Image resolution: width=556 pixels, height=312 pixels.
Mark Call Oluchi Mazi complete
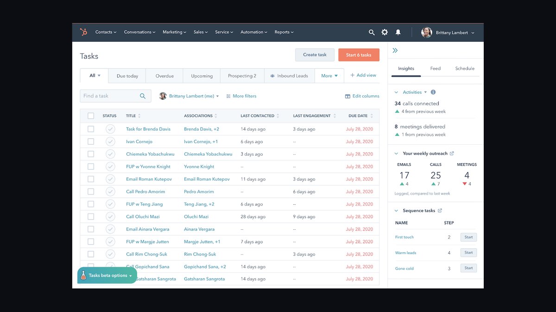110,216
